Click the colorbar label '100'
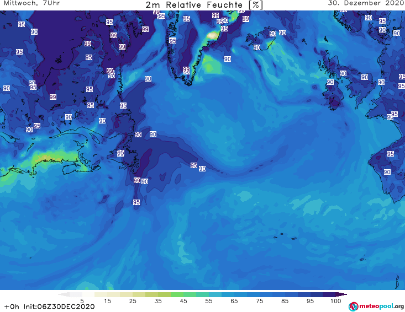 pos(335,301)
